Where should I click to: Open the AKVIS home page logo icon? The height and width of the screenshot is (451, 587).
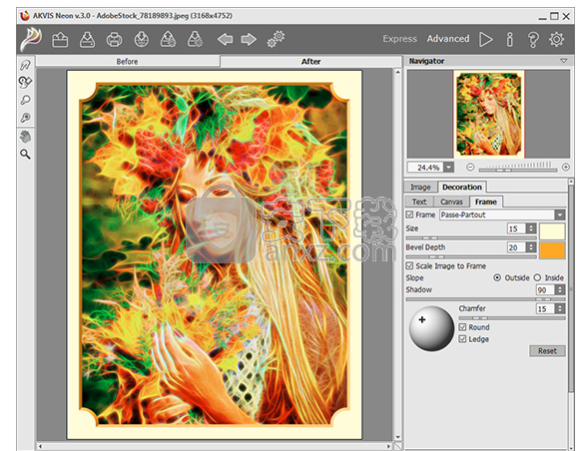coord(31,39)
